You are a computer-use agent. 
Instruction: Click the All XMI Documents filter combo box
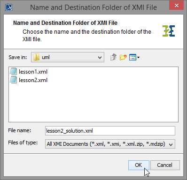[x=110, y=144]
